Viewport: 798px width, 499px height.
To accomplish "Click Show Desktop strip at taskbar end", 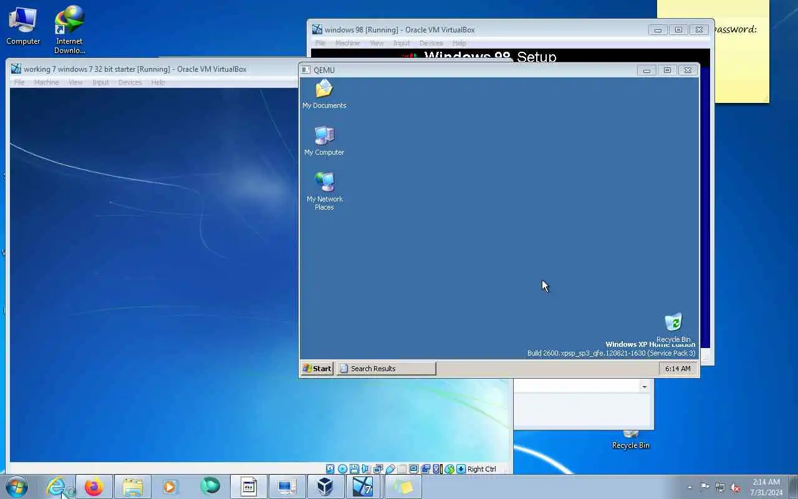I will (x=793, y=487).
